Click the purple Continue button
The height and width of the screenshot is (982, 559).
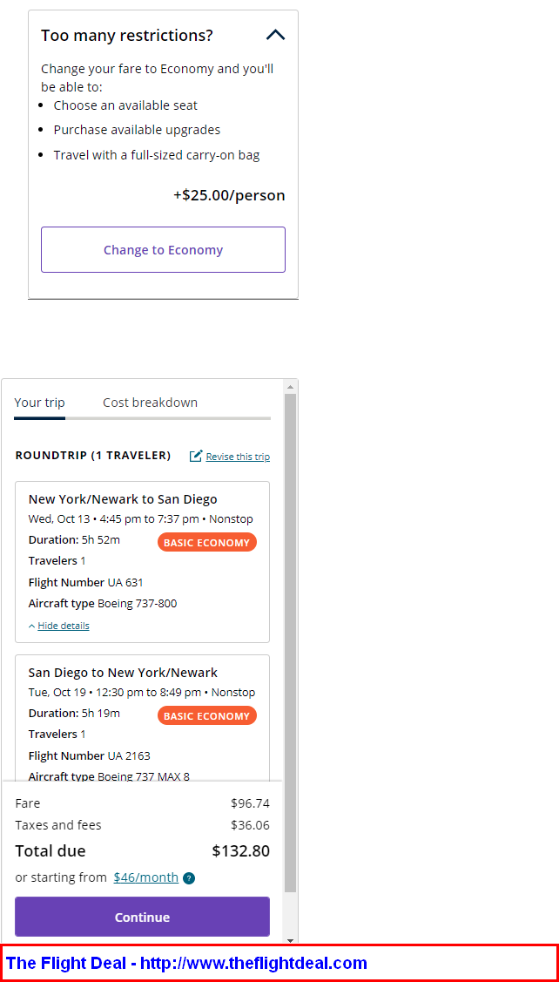pos(142,917)
